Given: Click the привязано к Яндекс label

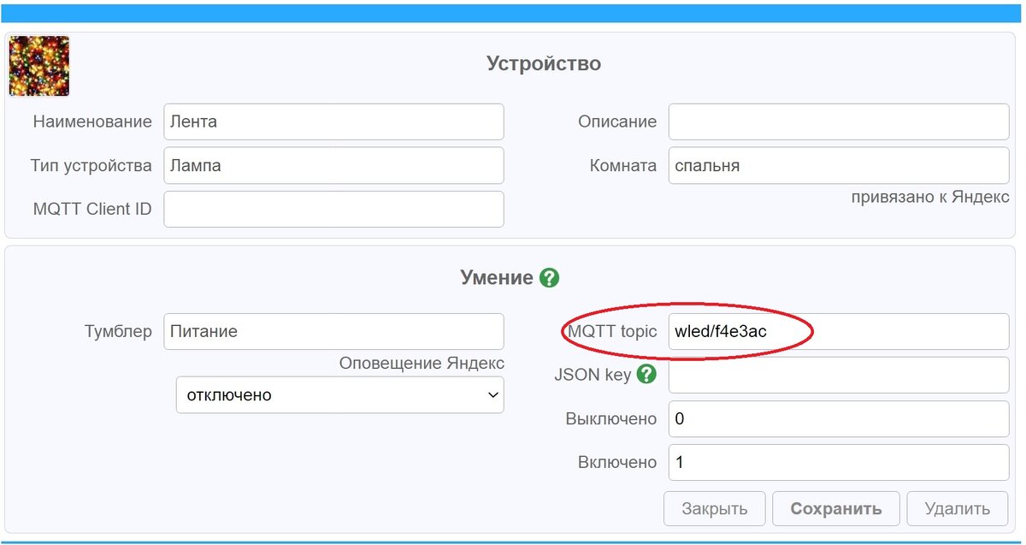Looking at the screenshot, I should [929, 197].
